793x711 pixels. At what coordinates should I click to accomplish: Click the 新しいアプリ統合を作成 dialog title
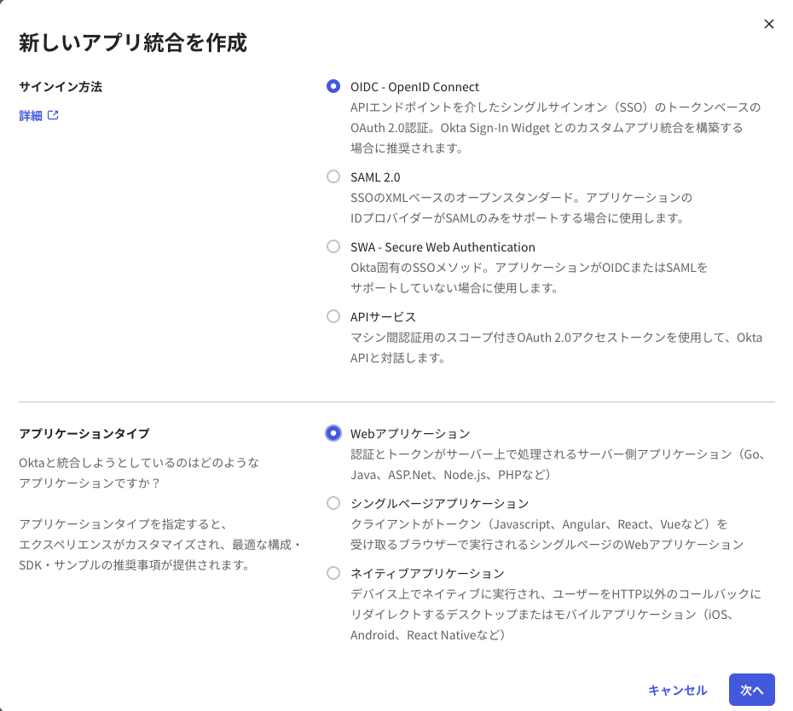click(x=133, y=43)
